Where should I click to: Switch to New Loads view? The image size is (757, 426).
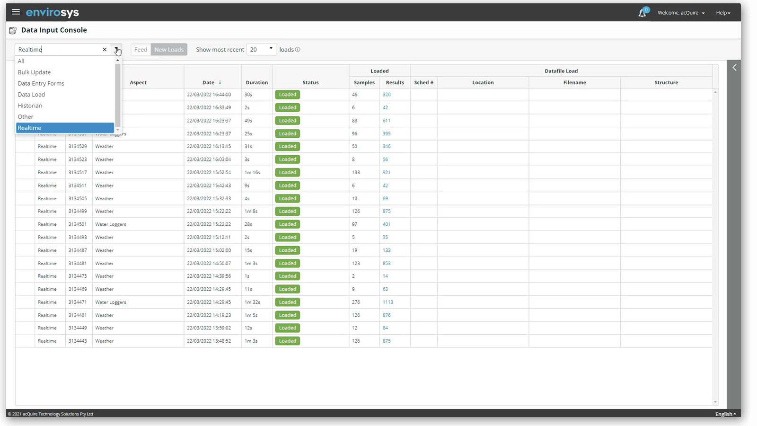169,50
